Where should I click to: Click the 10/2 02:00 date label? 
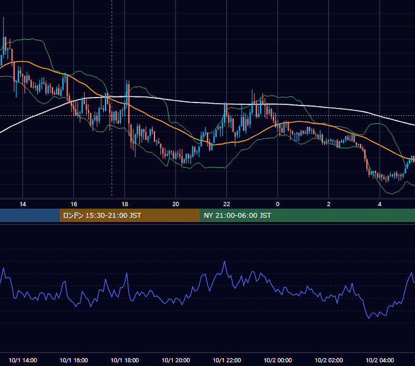329,360
